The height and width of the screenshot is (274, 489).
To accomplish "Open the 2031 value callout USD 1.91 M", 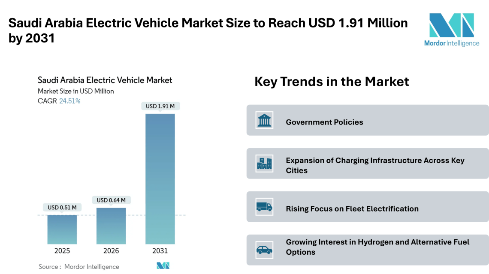I will click(x=160, y=106).
